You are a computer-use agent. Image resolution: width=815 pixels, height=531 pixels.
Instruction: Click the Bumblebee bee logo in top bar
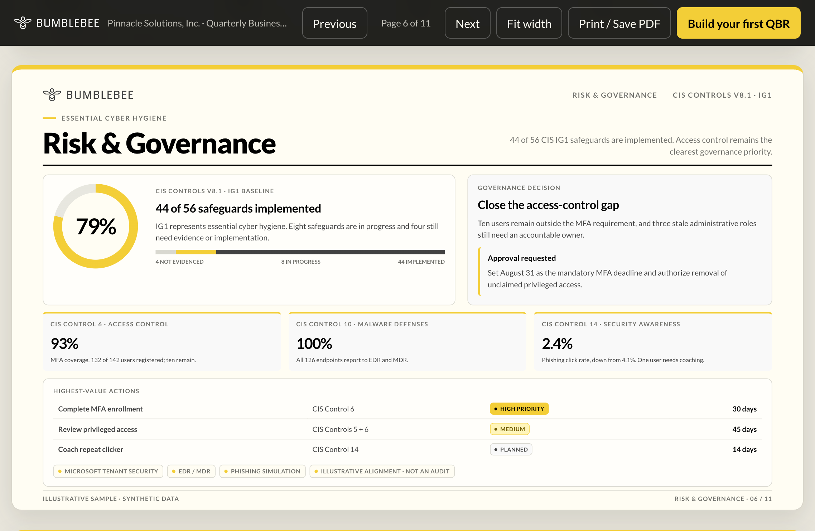click(x=23, y=23)
